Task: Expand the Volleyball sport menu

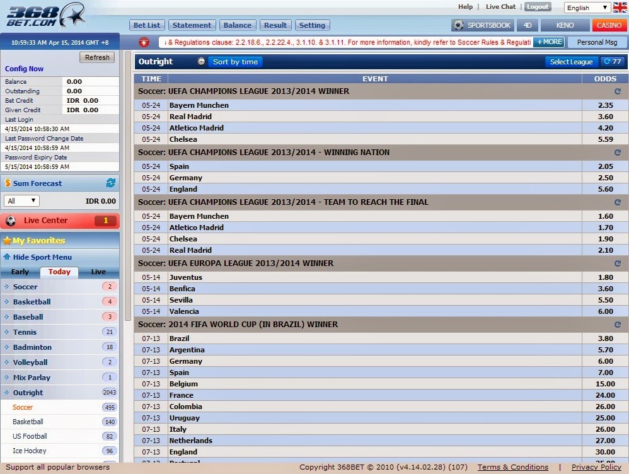Action: 60,362
